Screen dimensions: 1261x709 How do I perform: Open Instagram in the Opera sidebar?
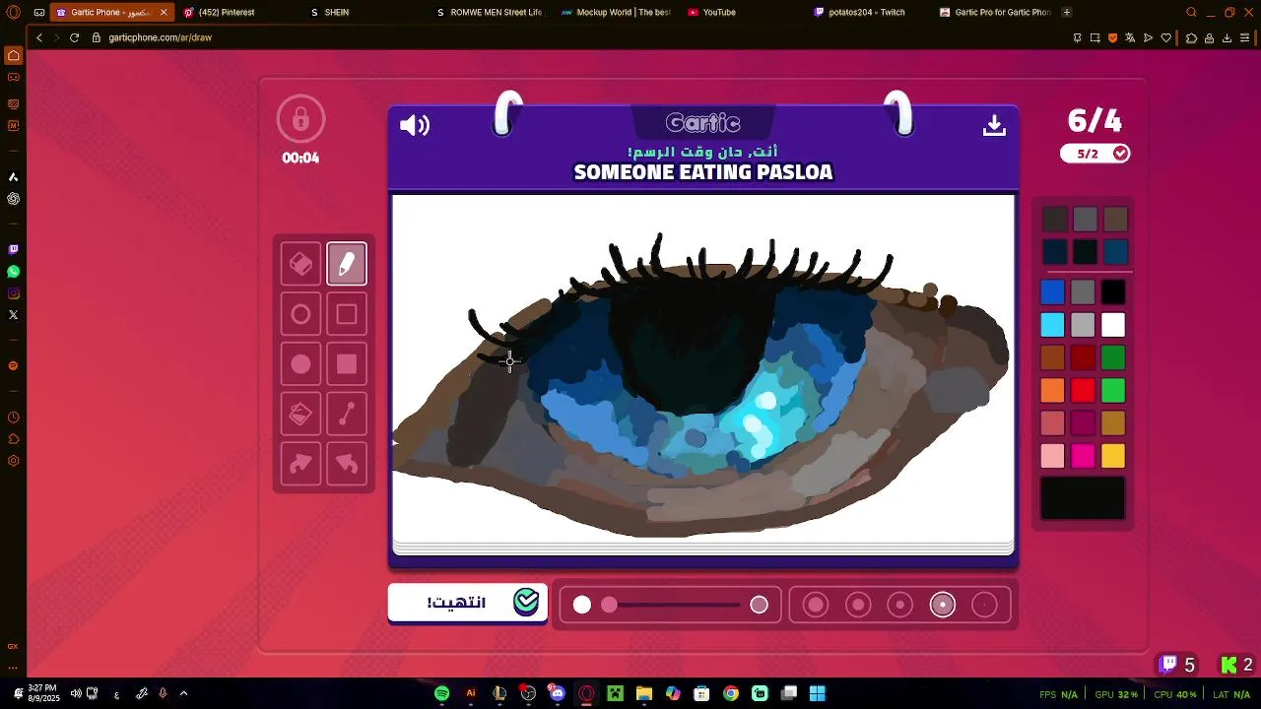pyautogui.click(x=14, y=293)
